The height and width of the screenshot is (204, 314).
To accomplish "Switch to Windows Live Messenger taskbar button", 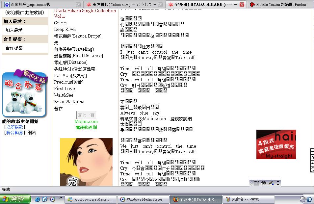I will click(91, 199).
